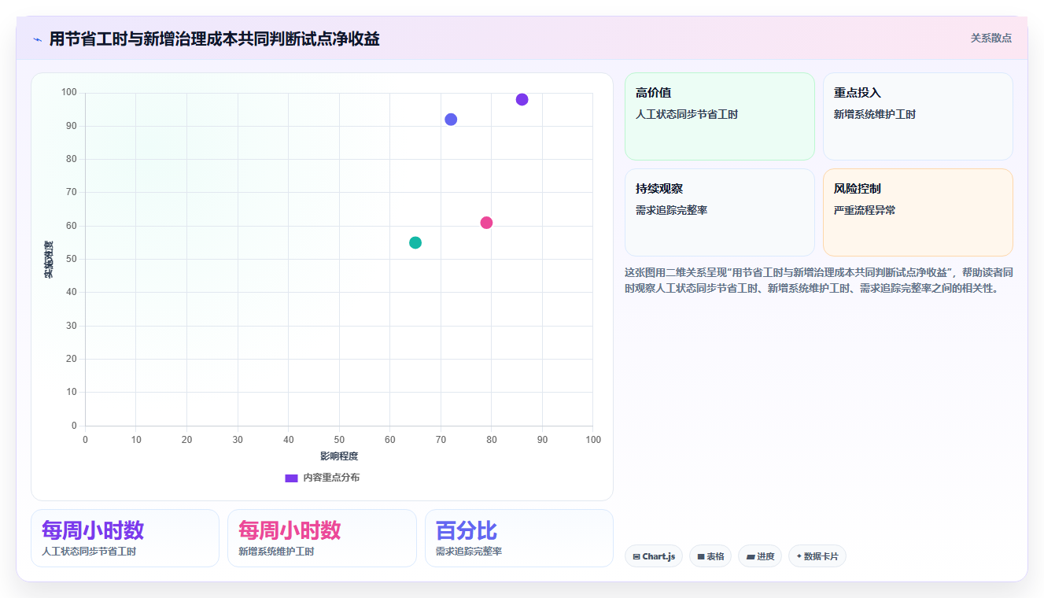Open the 风险控制 card
Viewport: 1044px width, 598px height.
click(917, 212)
